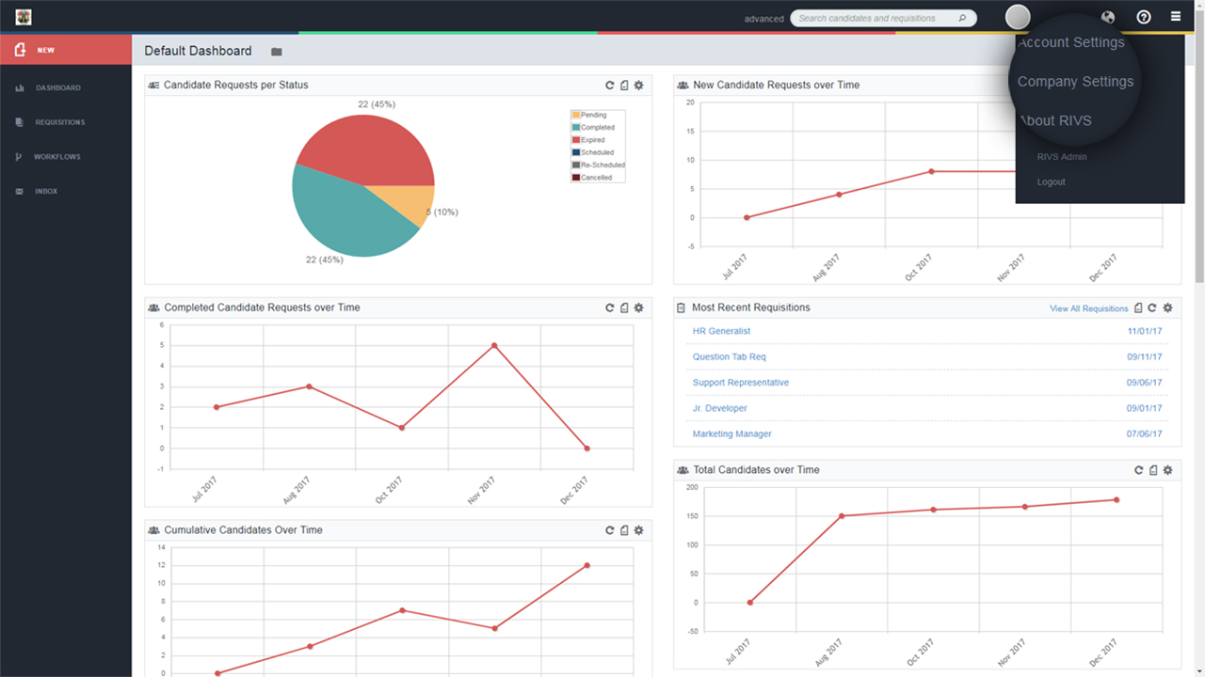Toggle the hamburger menu in the top right

click(x=1176, y=17)
